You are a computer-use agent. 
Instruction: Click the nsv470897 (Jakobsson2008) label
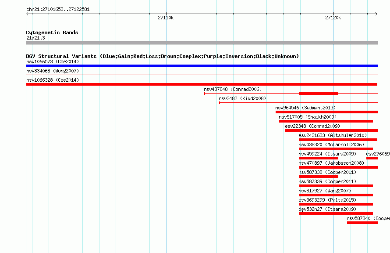click(x=331, y=163)
